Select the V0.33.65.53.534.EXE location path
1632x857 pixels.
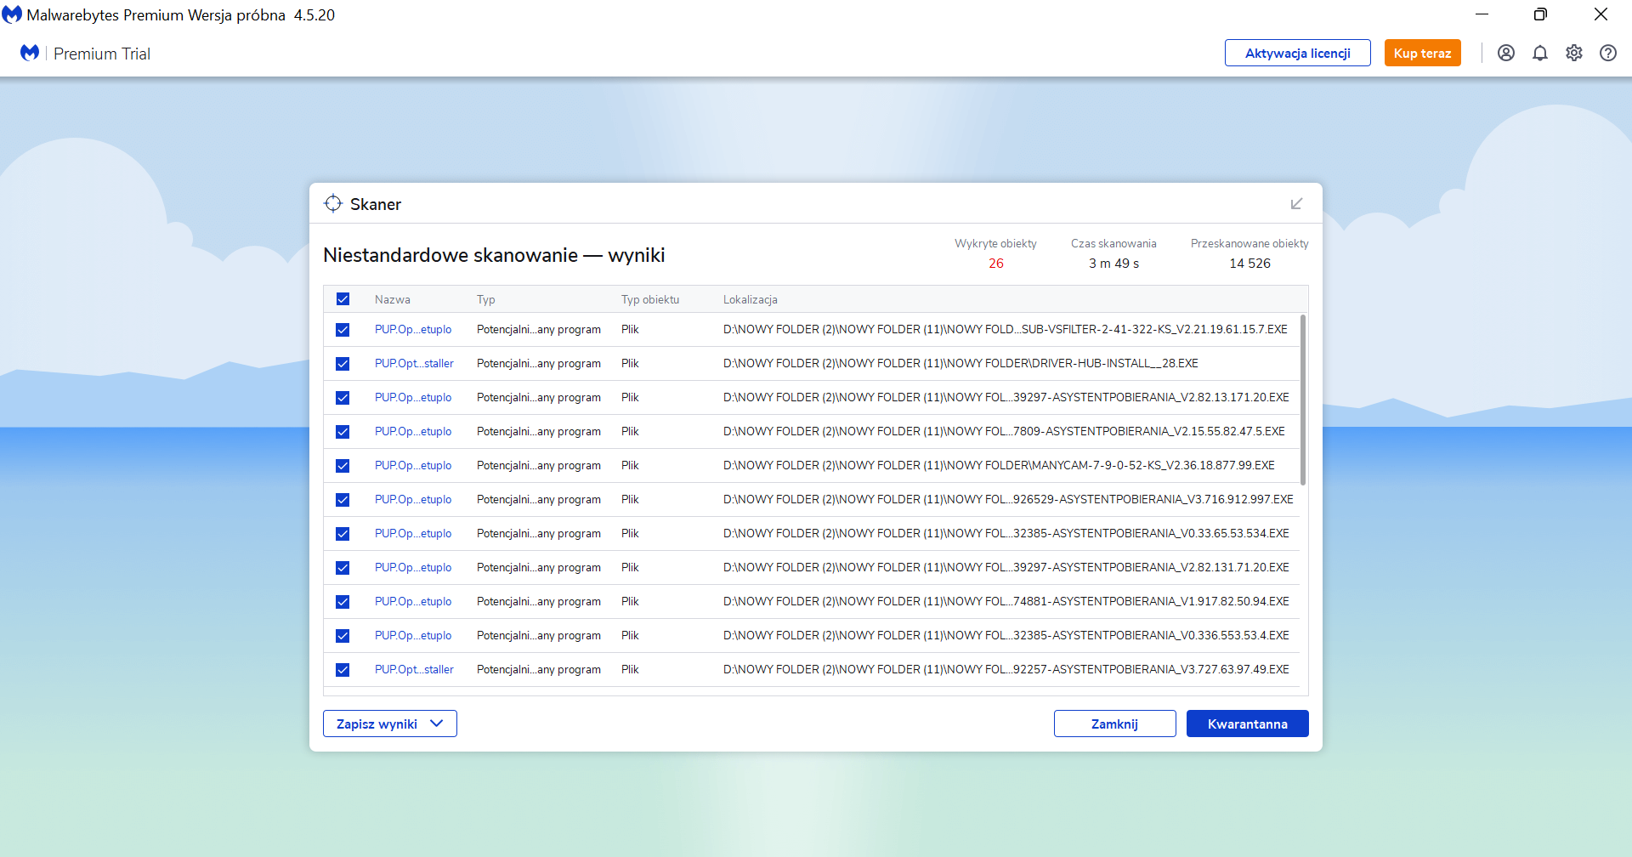pyautogui.click(x=1006, y=533)
